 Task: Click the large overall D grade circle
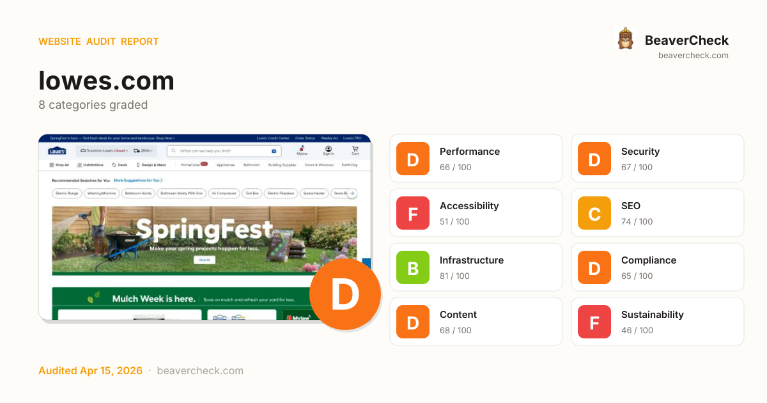(345, 294)
